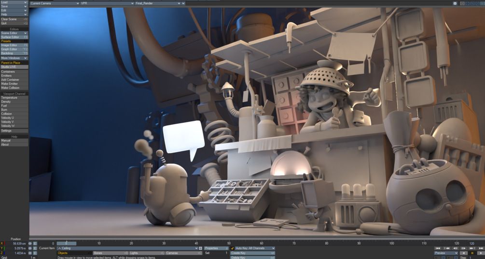The width and height of the screenshot is (485, 259).
Task: Jump to last frame in transport
Action: click(x=481, y=248)
